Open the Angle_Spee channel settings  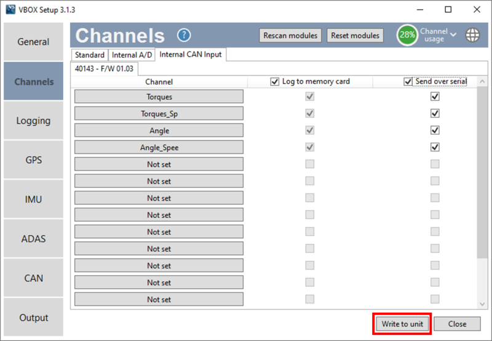pos(159,147)
